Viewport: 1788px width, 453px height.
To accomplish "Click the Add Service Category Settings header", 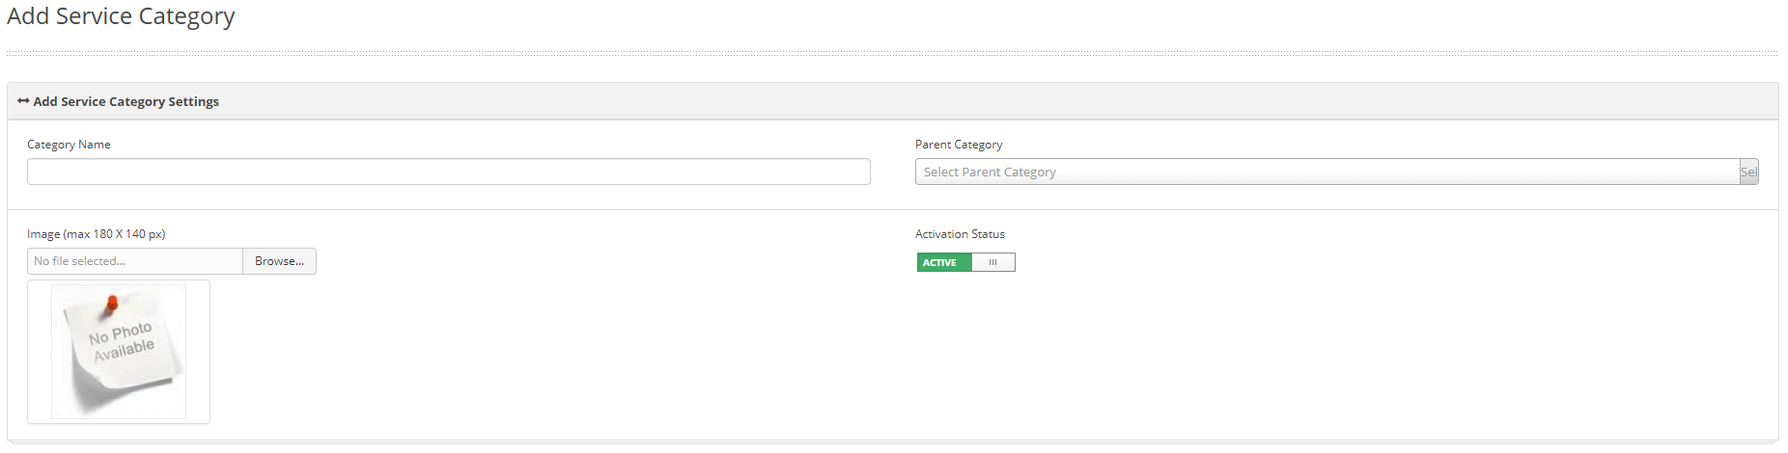I will click(126, 101).
